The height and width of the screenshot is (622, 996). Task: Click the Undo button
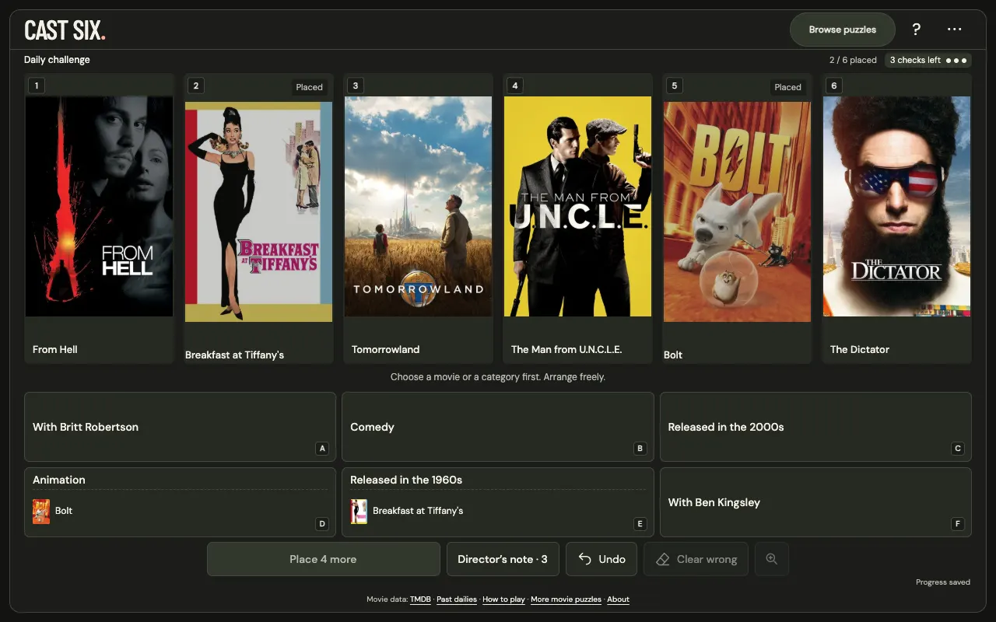[x=601, y=559]
